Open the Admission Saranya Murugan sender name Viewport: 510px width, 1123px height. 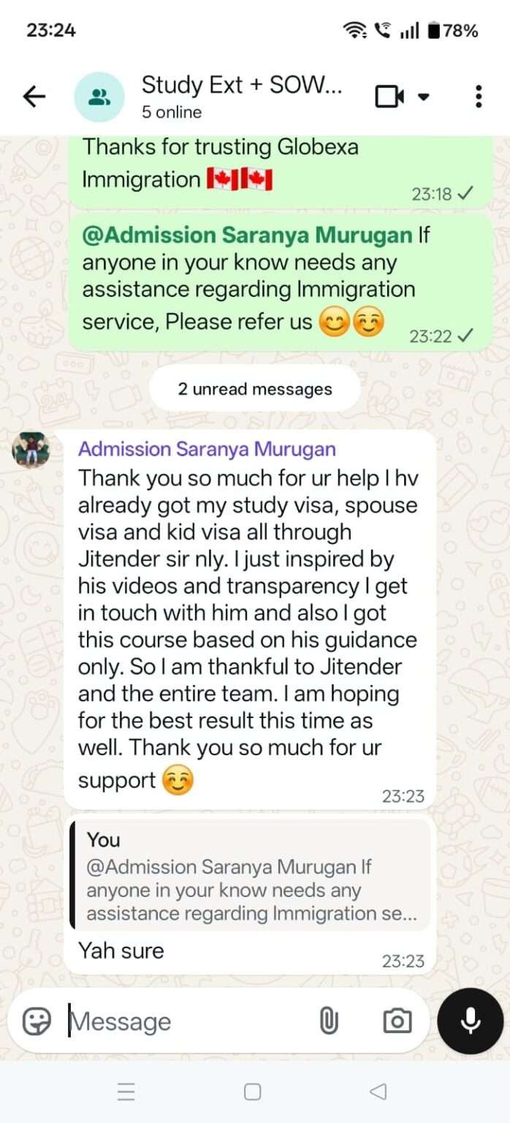click(207, 449)
